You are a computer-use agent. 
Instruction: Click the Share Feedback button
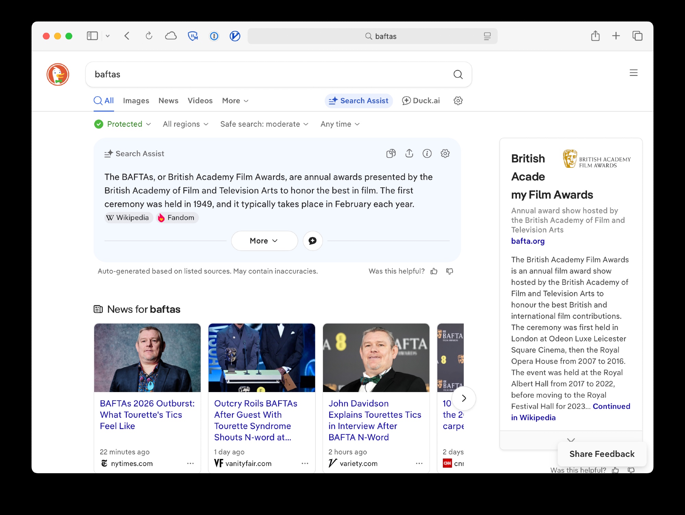602,454
